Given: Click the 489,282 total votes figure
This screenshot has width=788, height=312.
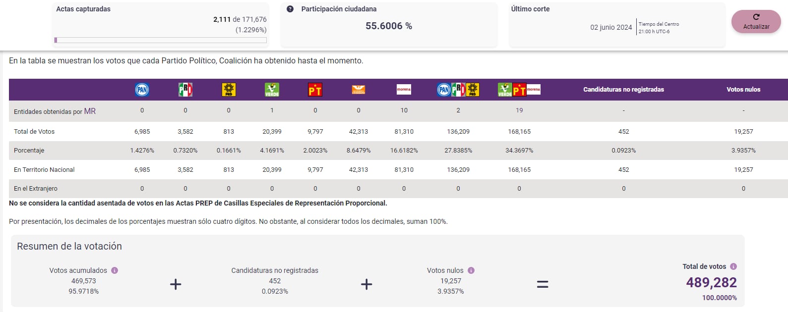Looking at the screenshot, I should [x=711, y=282].
